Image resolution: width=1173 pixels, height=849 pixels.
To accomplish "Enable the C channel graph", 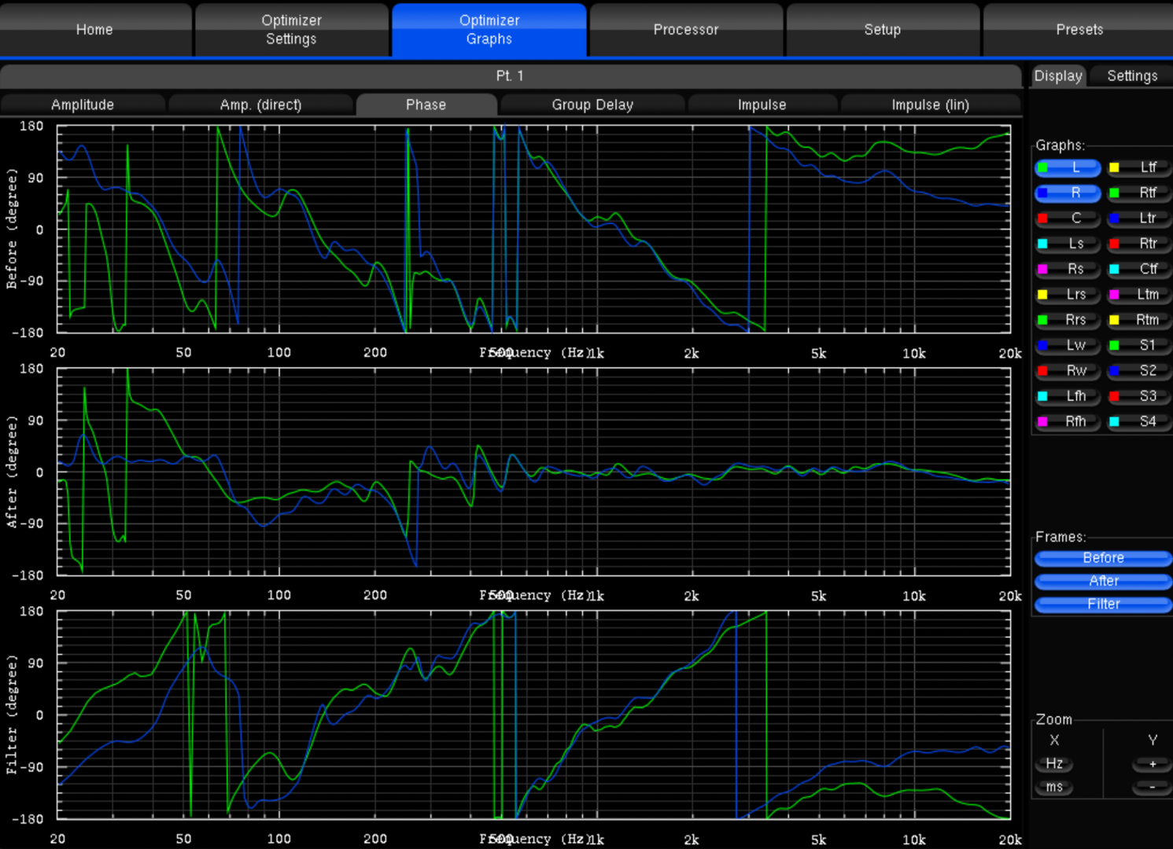I will click(1068, 218).
